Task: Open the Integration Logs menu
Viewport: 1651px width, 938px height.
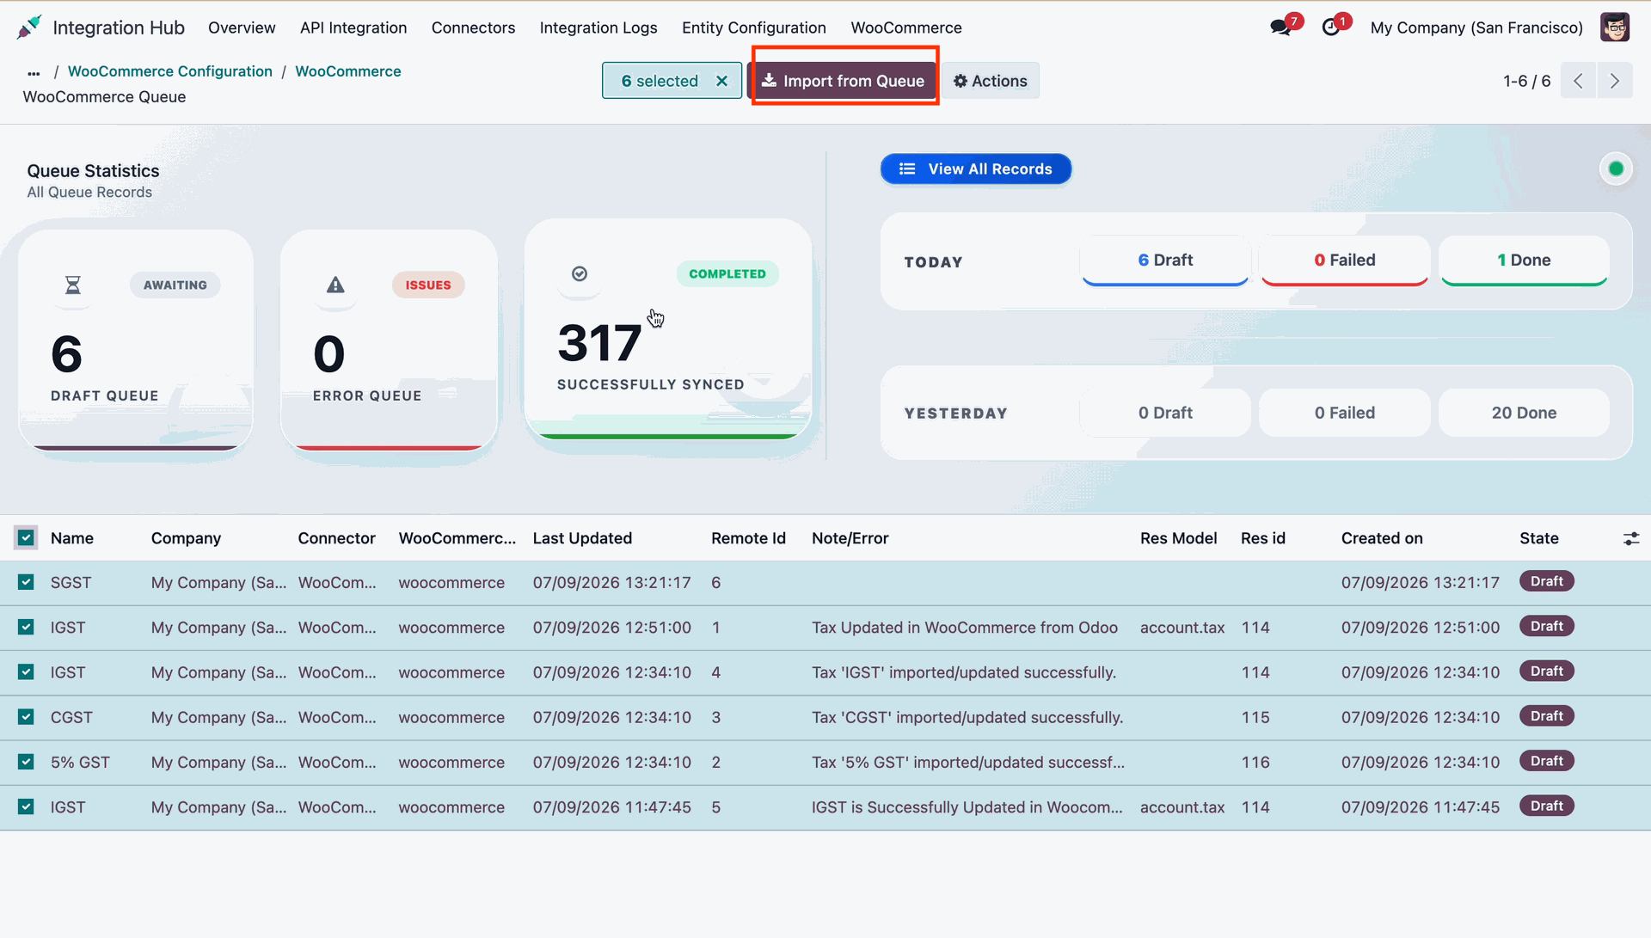Action: pyautogui.click(x=598, y=28)
